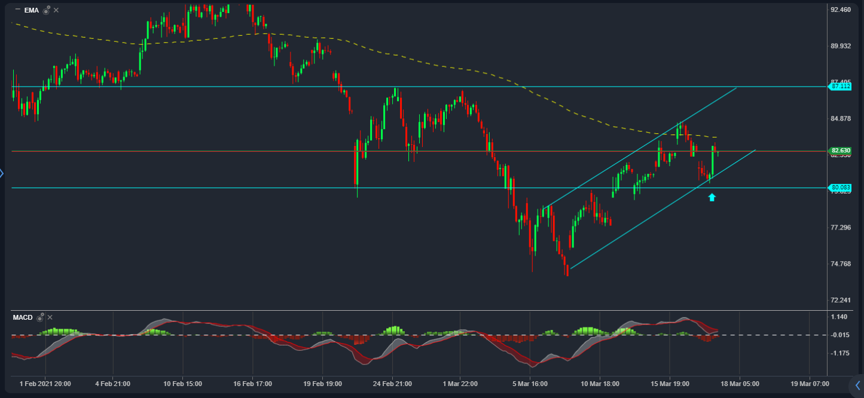
Task: Click the EMA indicator label
Action: click(x=31, y=10)
